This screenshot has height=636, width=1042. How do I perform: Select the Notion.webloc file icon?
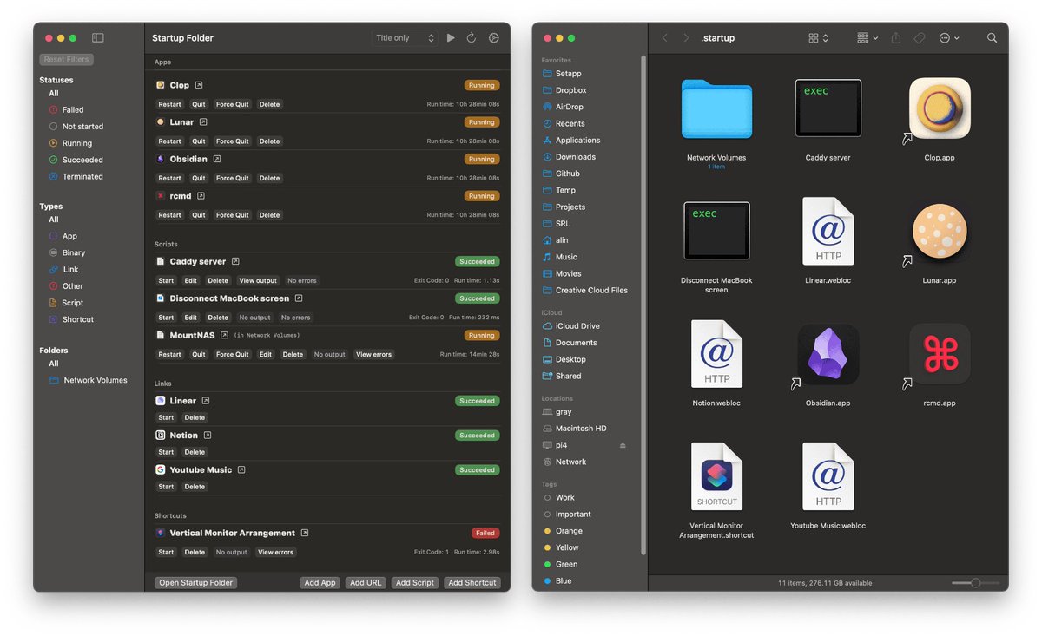tap(716, 354)
